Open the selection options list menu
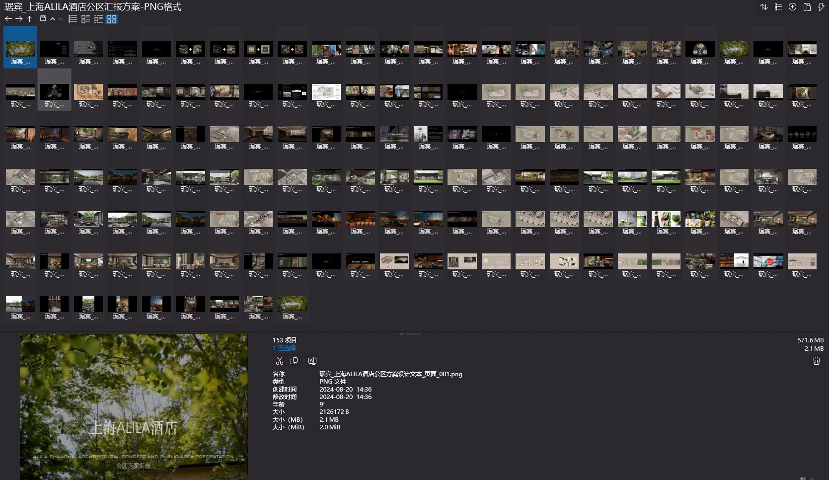Image resolution: width=829 pixels, height=480 pixels. 778,7
